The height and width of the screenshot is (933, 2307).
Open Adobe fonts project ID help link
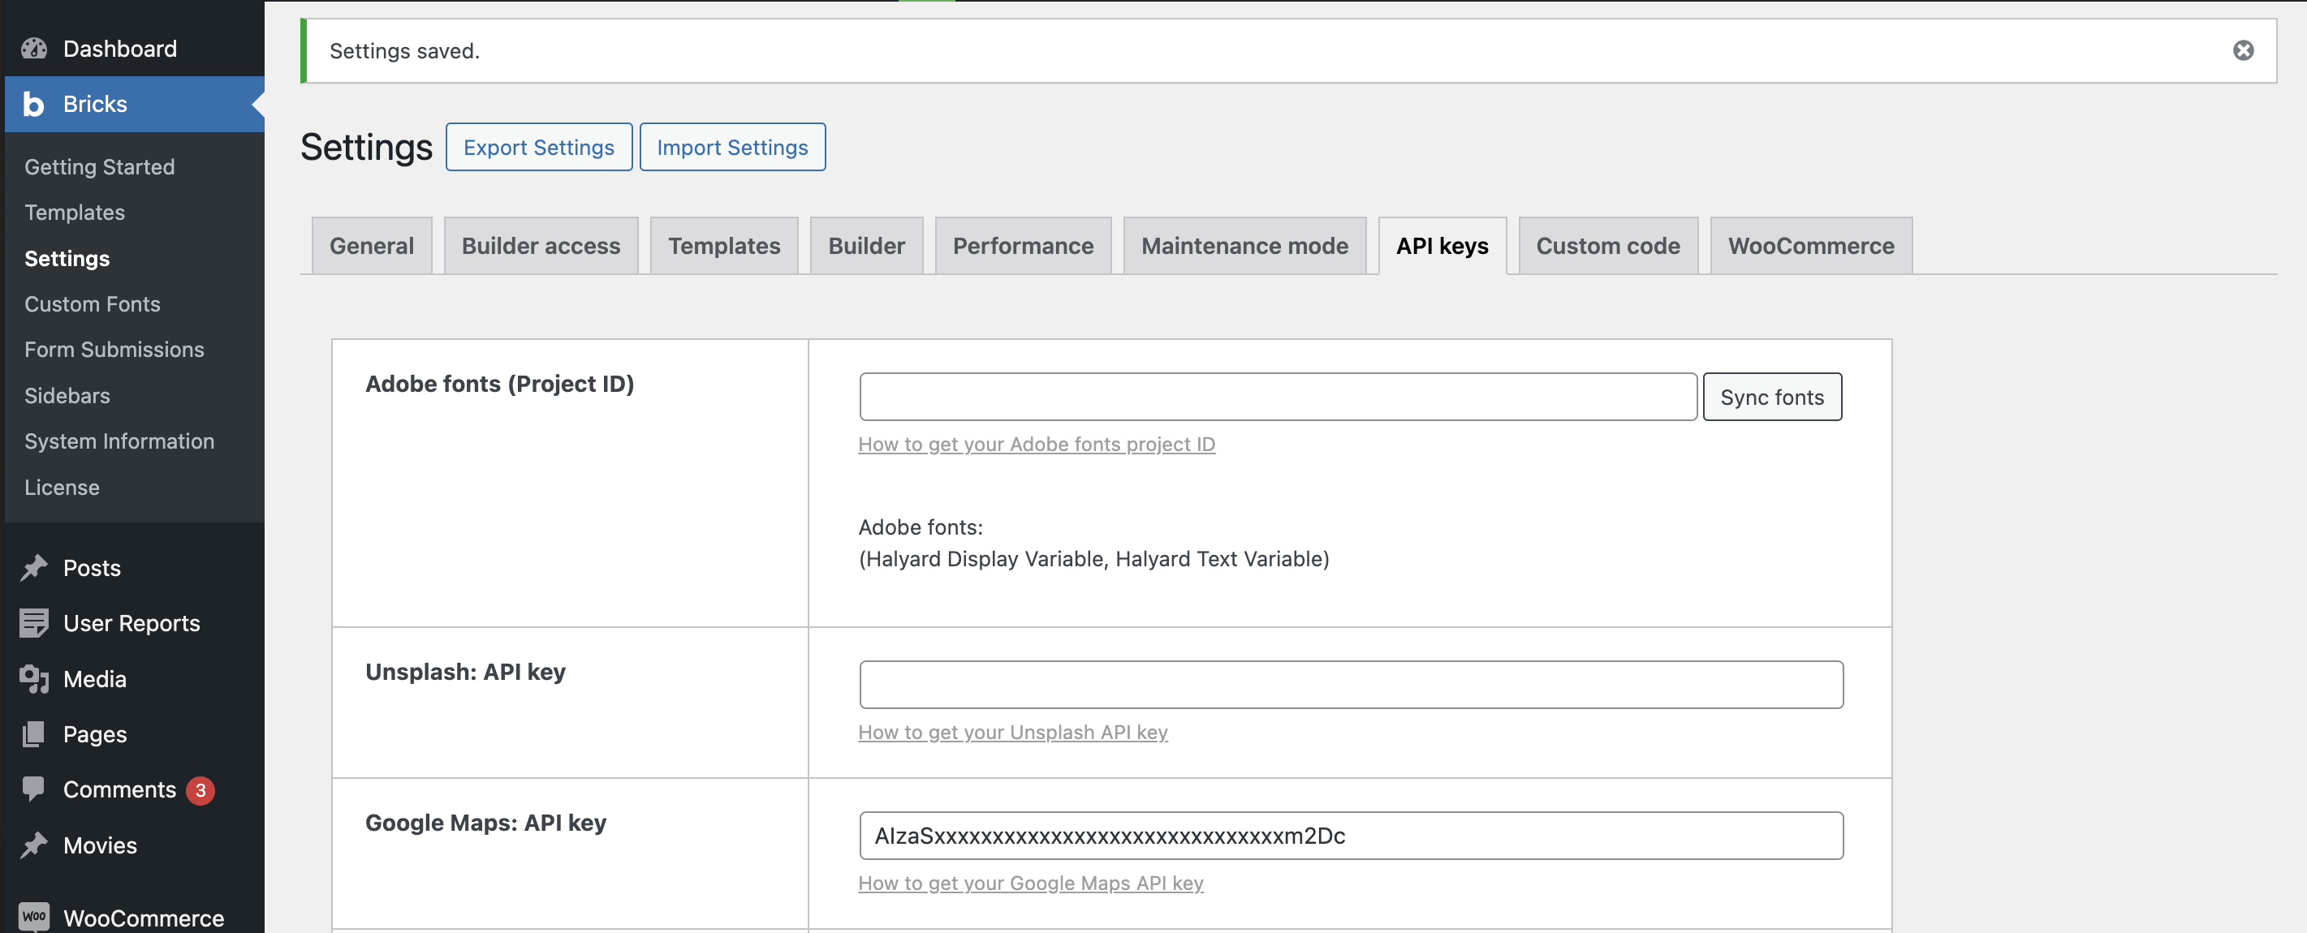[x=1035, y=444]
